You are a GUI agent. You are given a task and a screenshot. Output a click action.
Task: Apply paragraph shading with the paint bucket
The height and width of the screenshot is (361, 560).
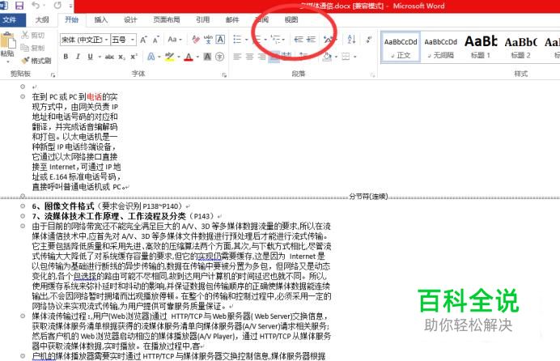point(327,56)
